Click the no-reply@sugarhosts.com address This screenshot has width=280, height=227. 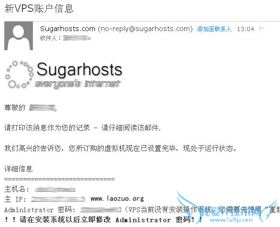(x=145, y=29)
